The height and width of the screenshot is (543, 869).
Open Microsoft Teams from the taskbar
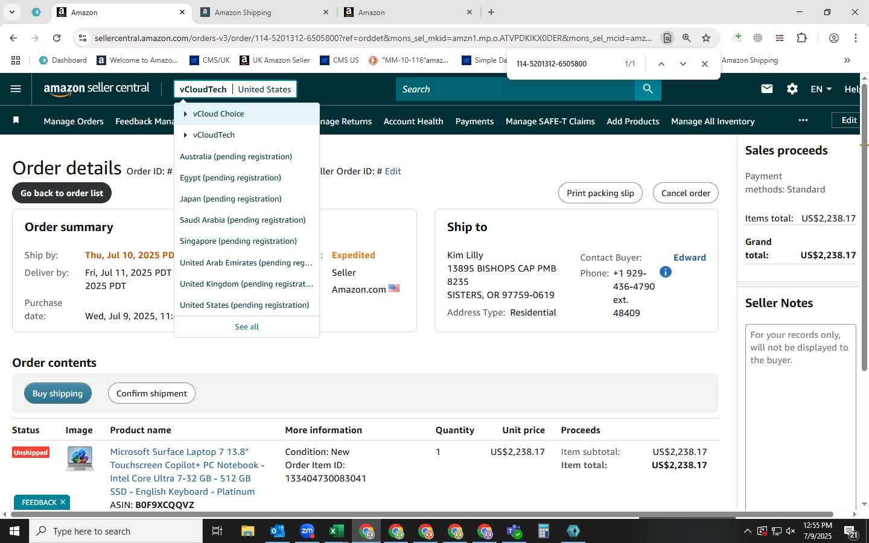[514, 531]
